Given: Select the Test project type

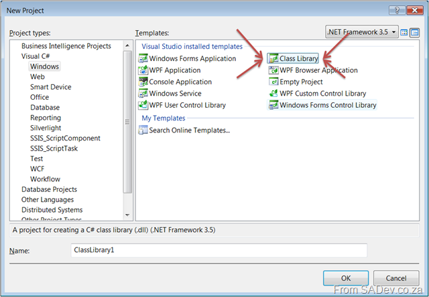Looking at the screenshot, I should pyautogui.click(x=37, y=159).
